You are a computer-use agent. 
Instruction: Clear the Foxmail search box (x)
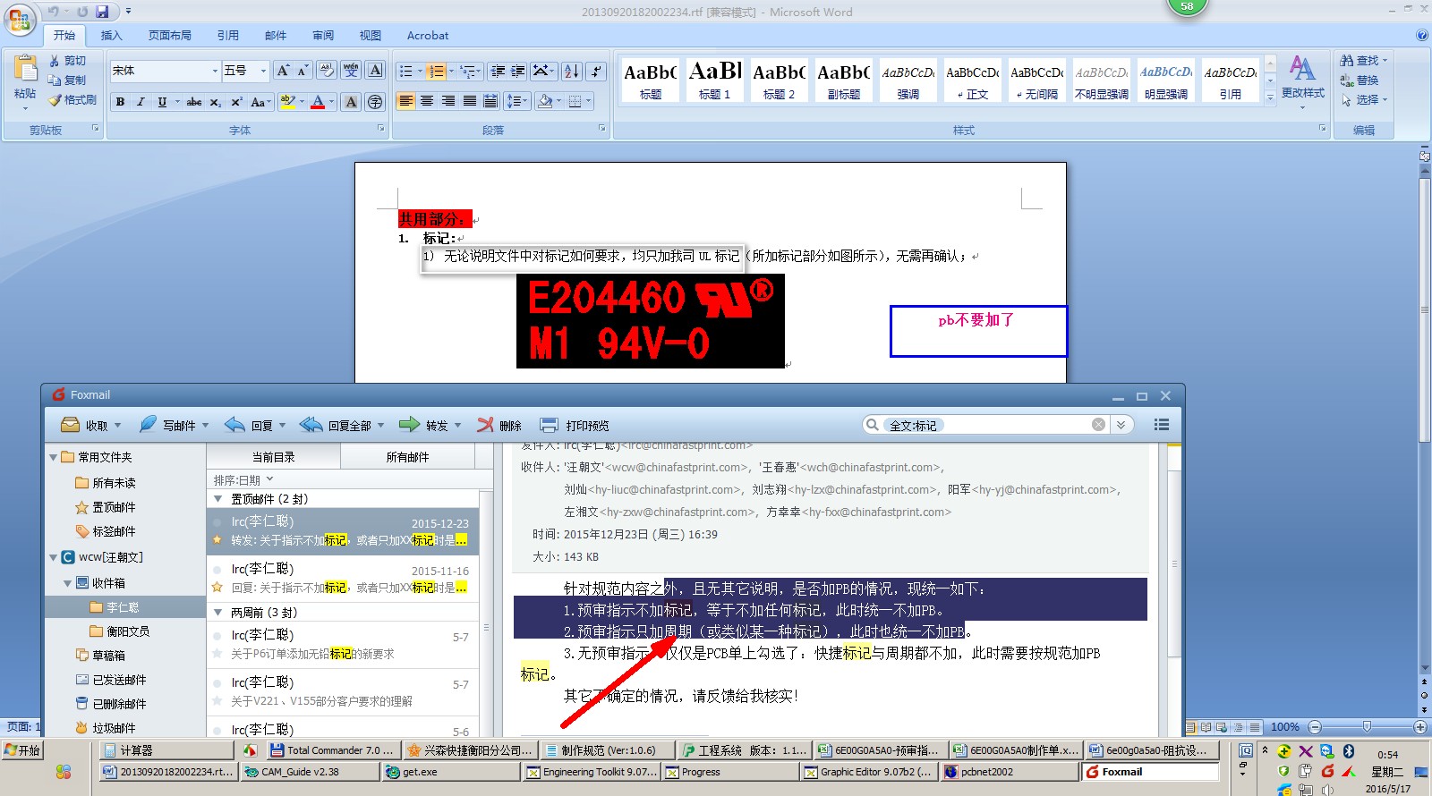click(1098, 425)
